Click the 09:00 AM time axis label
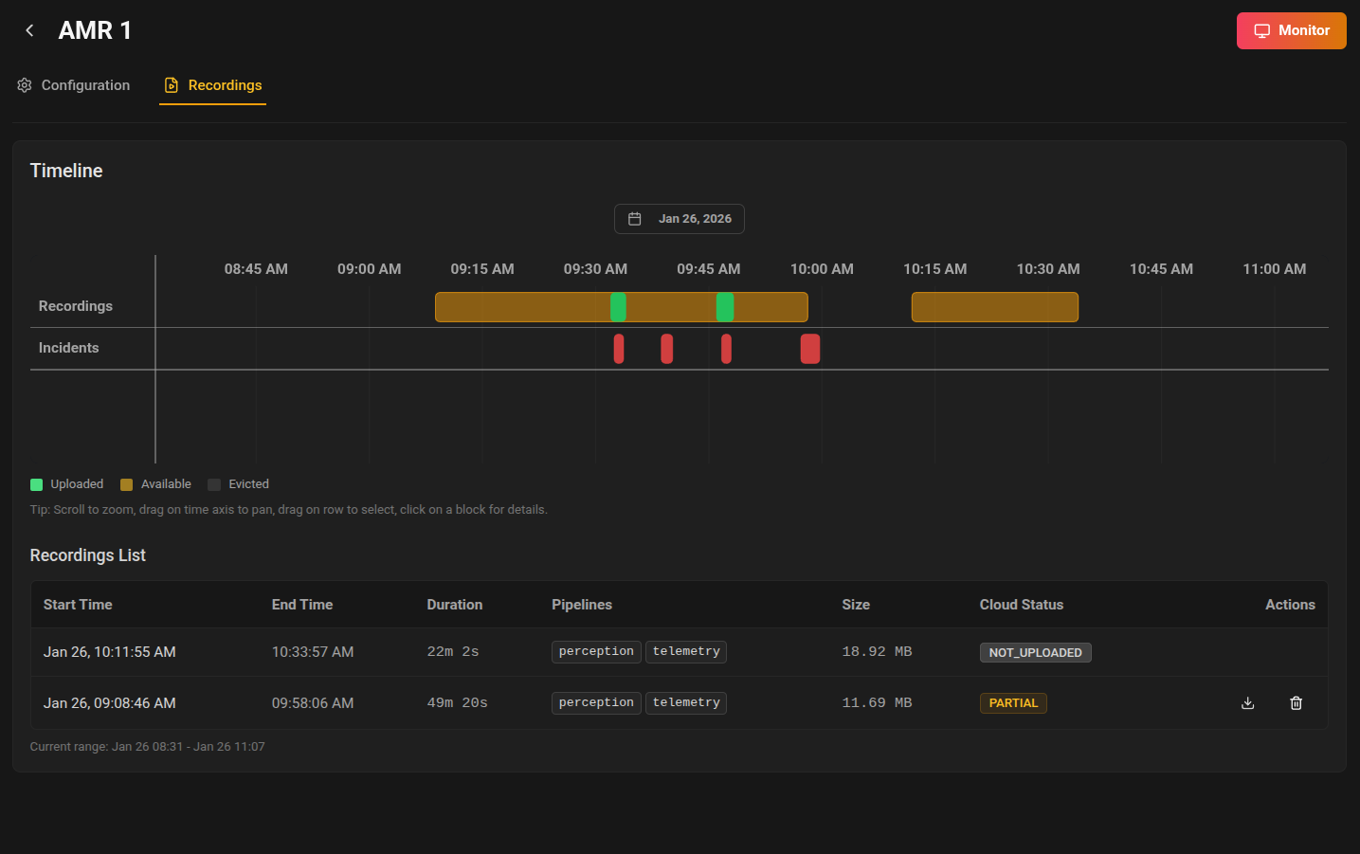The height and width of the screenshot is (854, 1360). [370, 269]
